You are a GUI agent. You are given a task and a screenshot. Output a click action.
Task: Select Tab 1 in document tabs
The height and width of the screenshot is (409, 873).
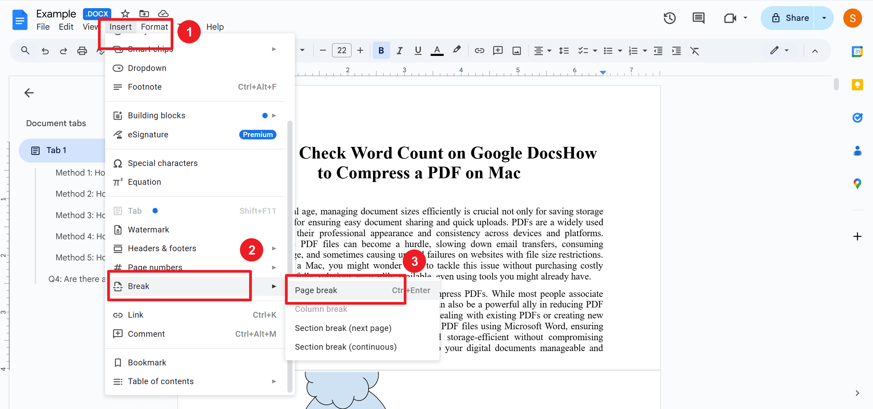[62, 150]
